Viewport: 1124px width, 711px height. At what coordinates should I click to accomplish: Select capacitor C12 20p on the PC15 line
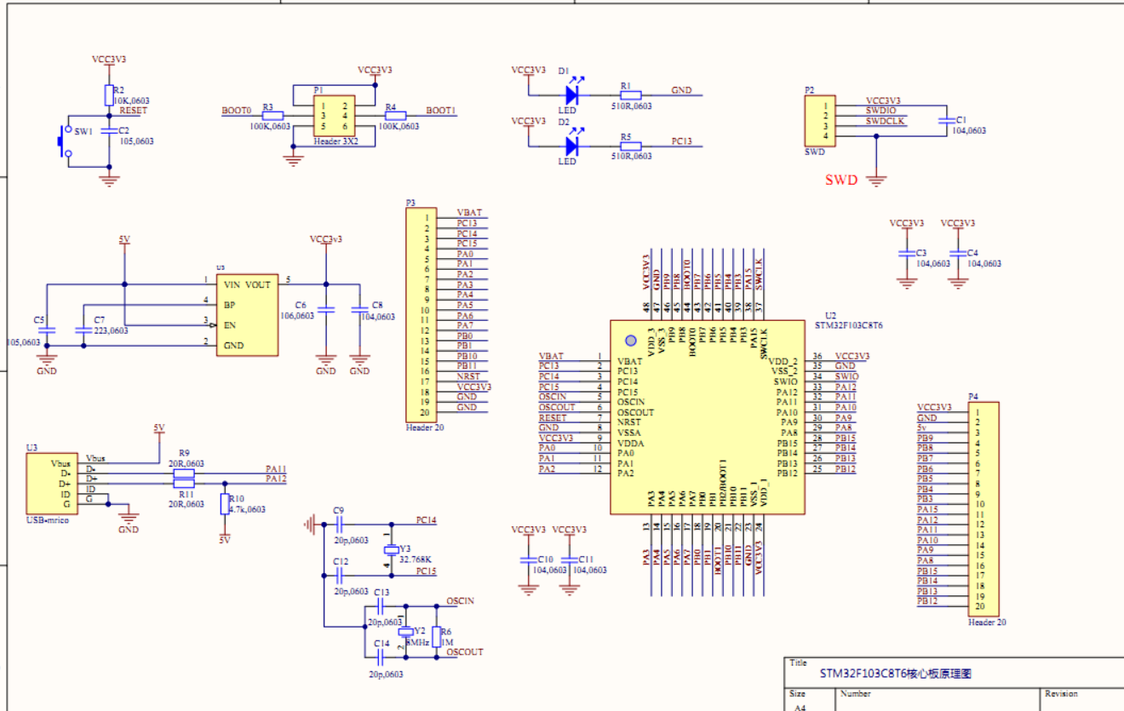[x=338, y=576]
